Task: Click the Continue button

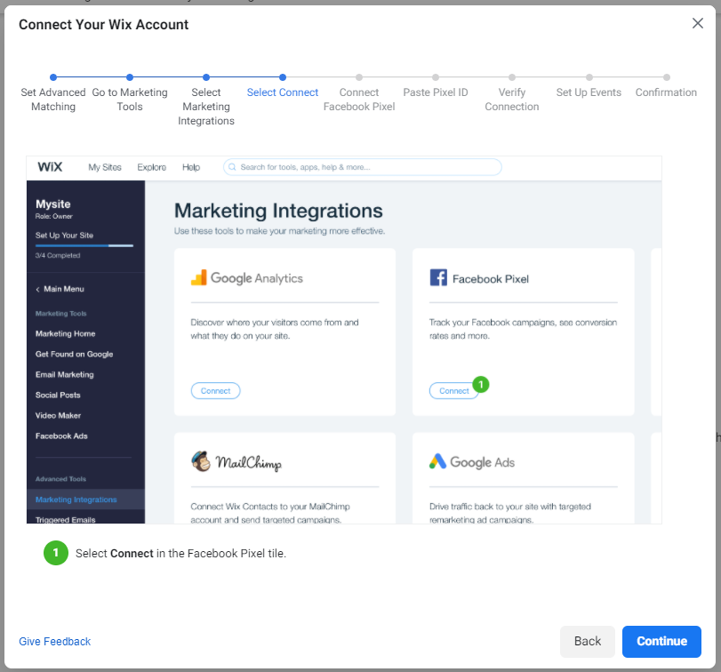Action: pos(661,641)
